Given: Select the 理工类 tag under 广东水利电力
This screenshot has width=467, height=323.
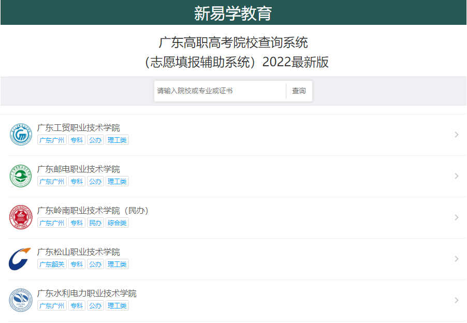Looking at the screenshot, I should (116, 305).
